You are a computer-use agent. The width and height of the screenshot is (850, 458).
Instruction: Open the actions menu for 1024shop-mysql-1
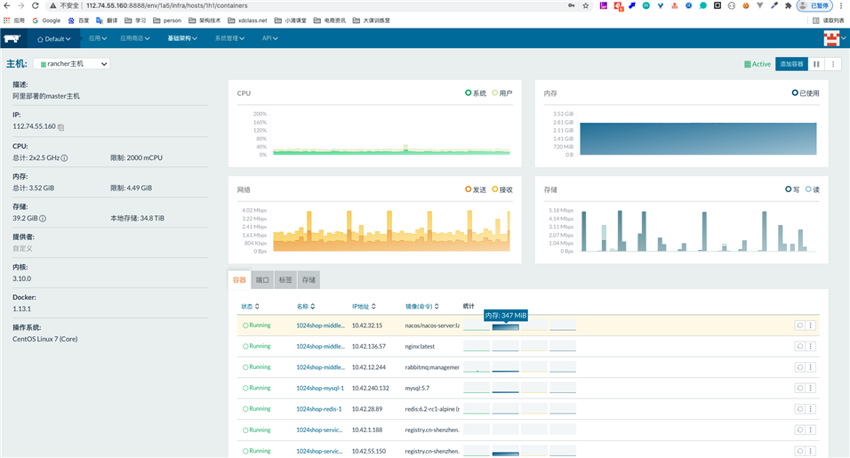click(811, 388)
